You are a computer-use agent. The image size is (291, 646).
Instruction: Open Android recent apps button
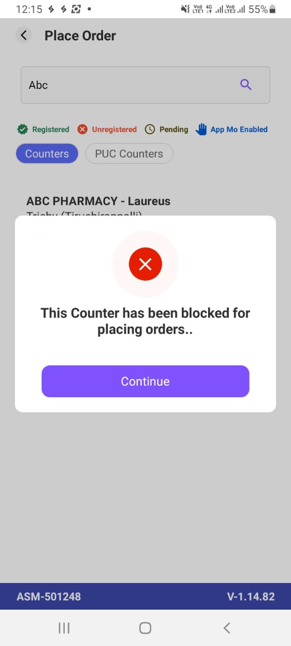pyautogui.click(x=64, y=628)
